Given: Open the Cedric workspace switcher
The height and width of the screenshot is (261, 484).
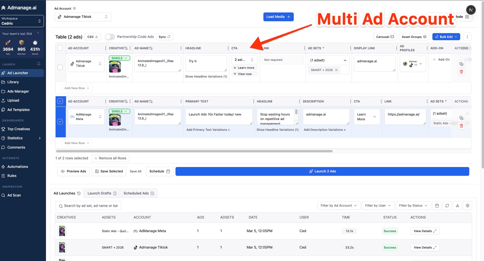Looking at the screenshot, I should [22, 21].
